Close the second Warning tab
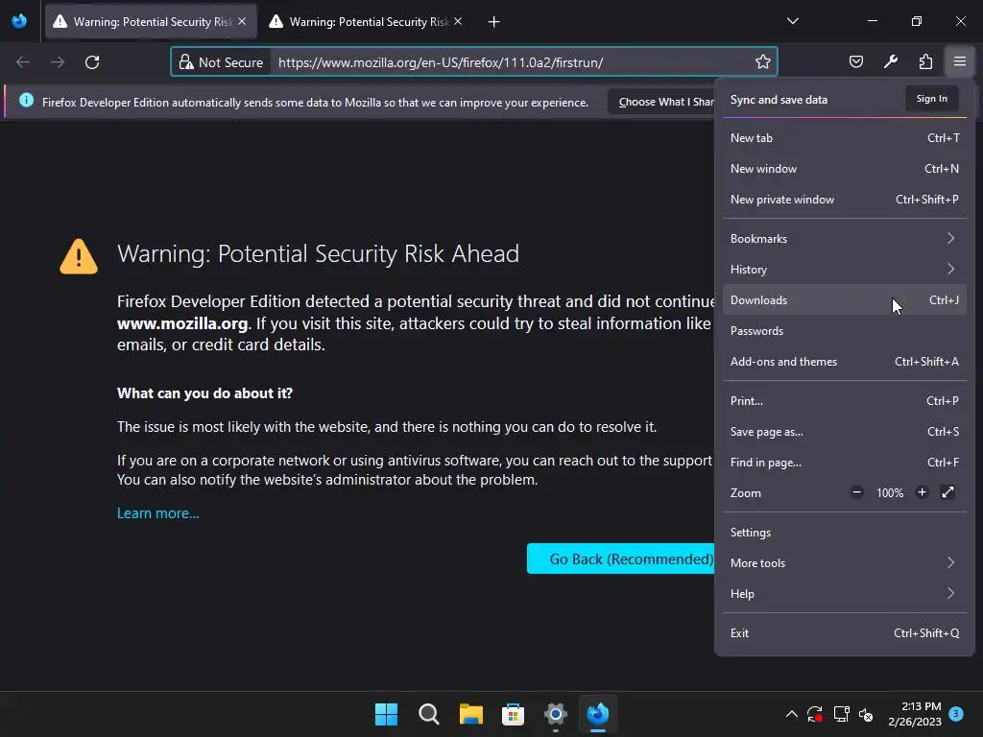Viewport: 983px width, 737px height. (458, 21)
